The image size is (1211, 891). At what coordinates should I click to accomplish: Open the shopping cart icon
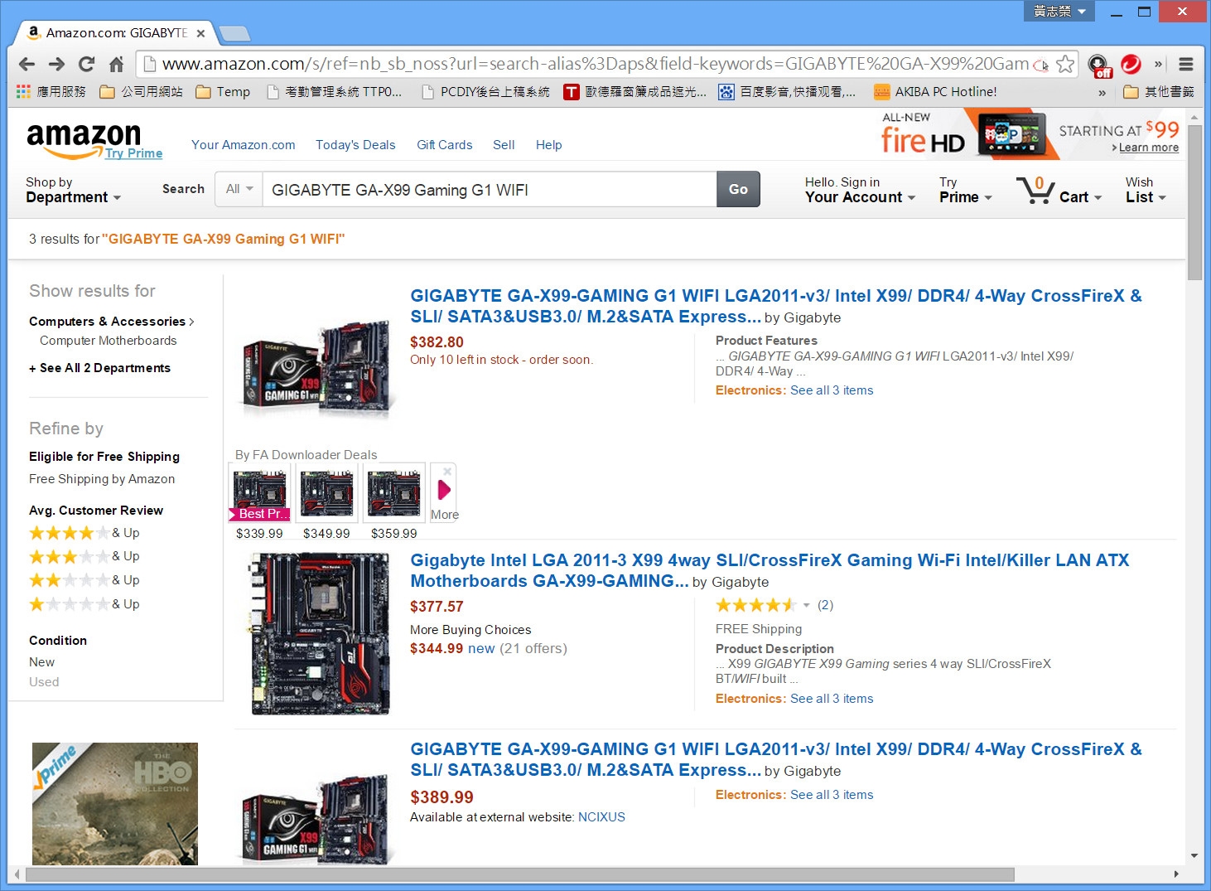pyautogui.click(x=1035, y=190)
